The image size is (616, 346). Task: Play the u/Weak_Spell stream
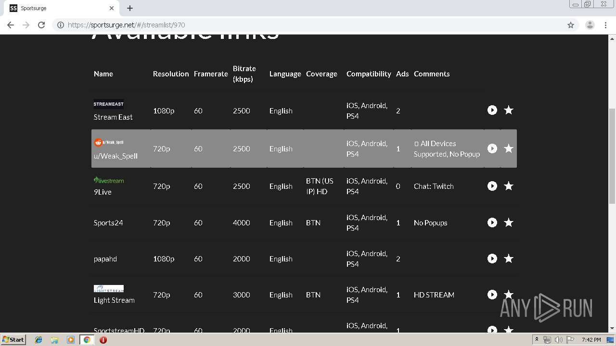click(492, 148)
